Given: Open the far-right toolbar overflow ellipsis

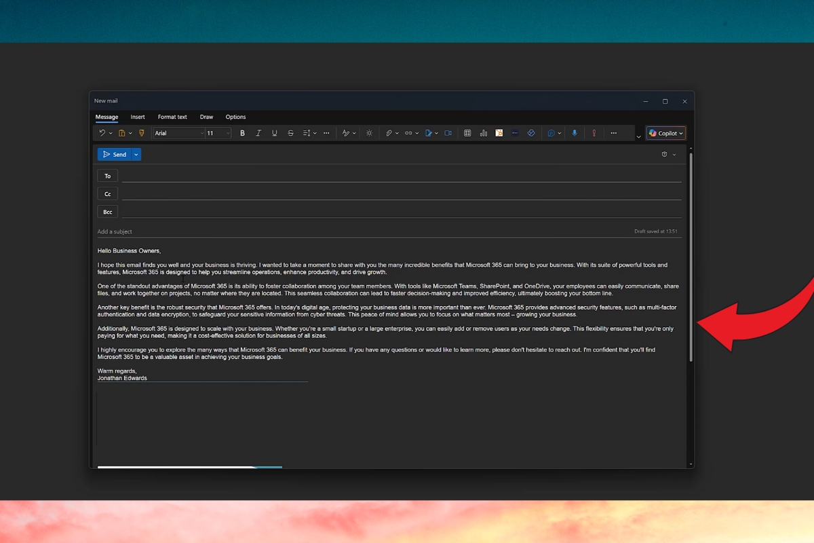Looking at the screenshot, I should point(614,133).
